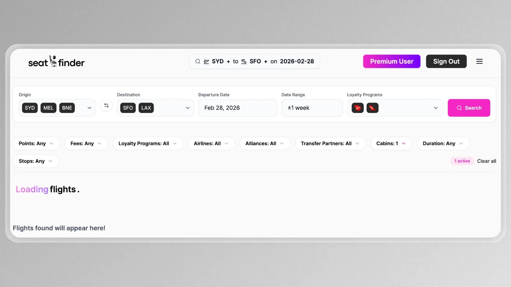Open the hamburger menu icon
Image resolution: width=511 pixels, height=287 pixels.
(479, 62)
